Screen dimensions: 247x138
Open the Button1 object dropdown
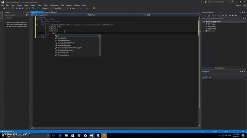(116, 15)
